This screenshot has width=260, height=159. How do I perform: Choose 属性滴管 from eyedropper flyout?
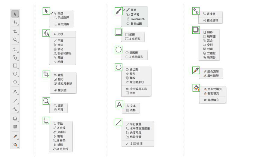click(x=213, y=76)
